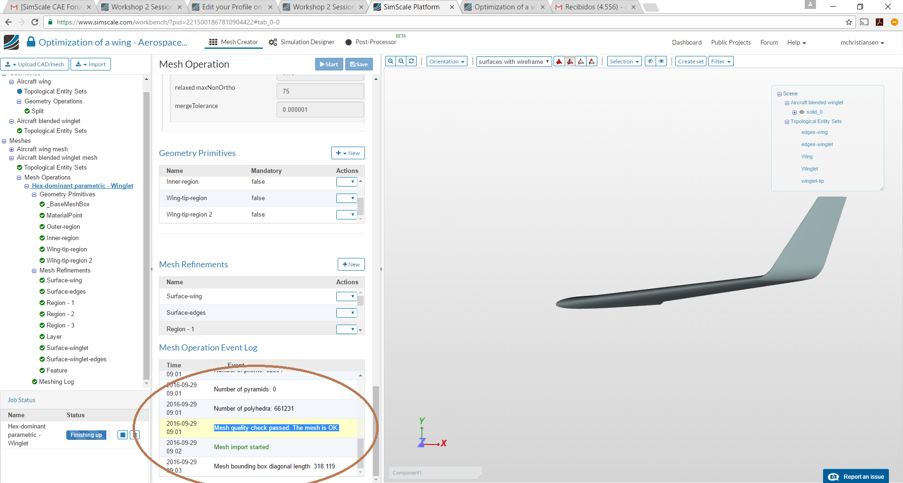Open the Selection dropdown
Viewport: 903px width, 483px height.
coord(624,62)
